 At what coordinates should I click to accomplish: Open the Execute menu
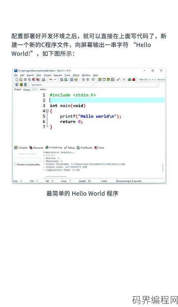(x=58, y=75)
